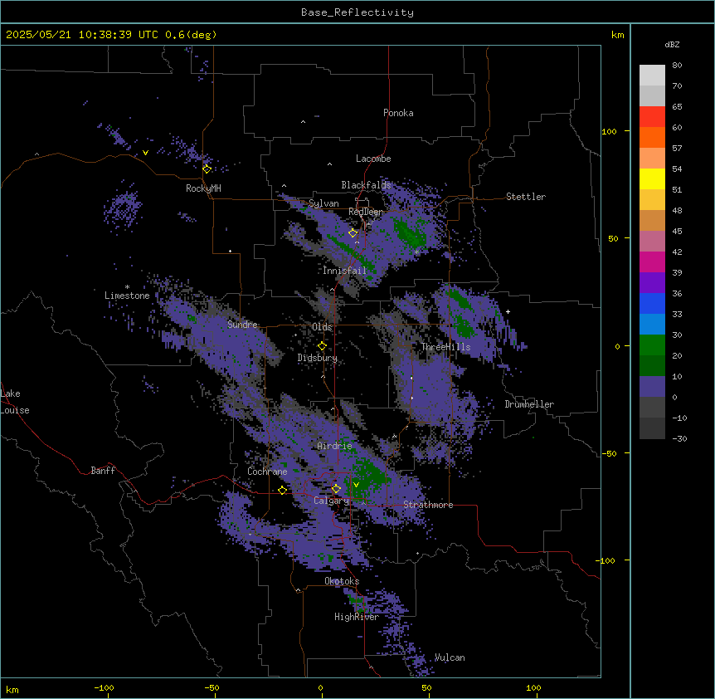This screenshot has width=715, height=699.
Task: Click the HighRiver town label
Action: click(357, 617)
